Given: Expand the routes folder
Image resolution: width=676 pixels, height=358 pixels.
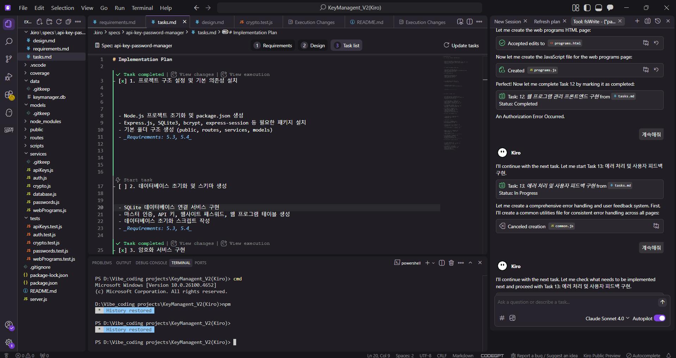Looking at the screenshot, I should click(x=37, y=138).
